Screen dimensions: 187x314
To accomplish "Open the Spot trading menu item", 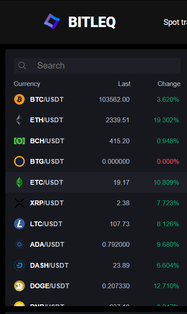I will pos(175,22).
